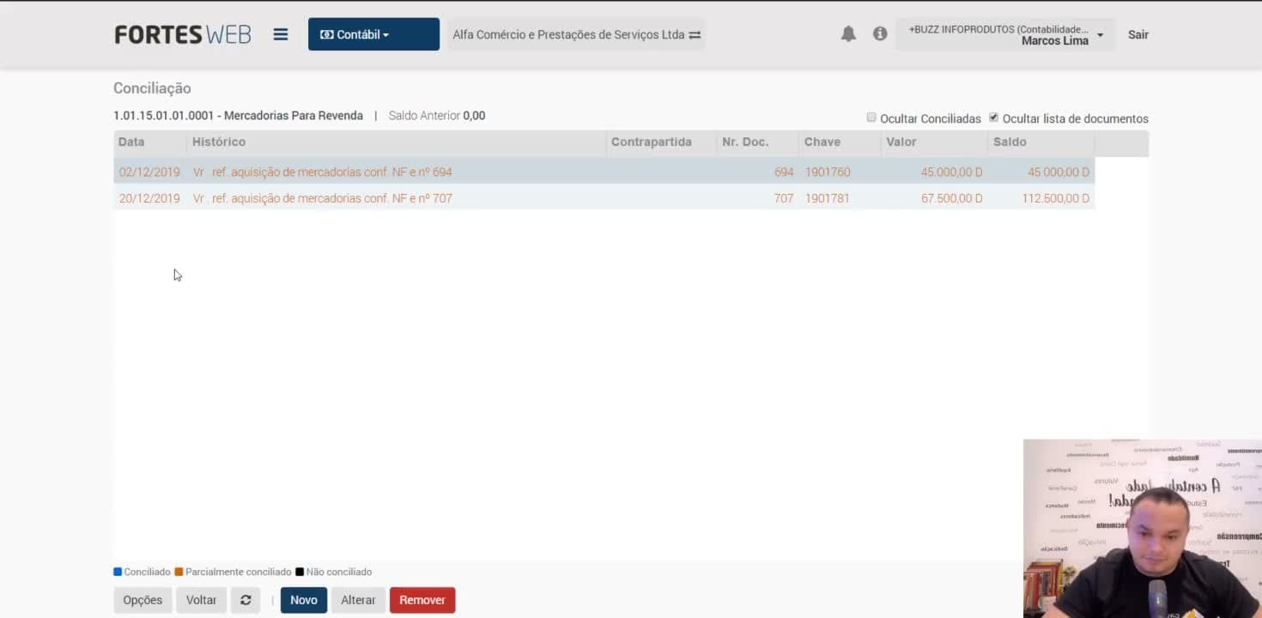Open the notifications bell
Image resolution: width=1262 pixels, height=618 pixels.
[848, 34]
